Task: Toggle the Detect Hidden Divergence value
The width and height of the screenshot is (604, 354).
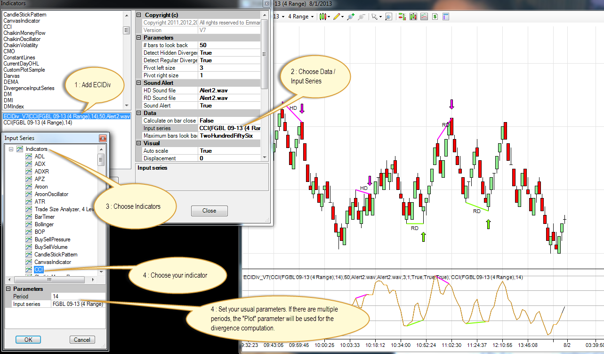Action: click(229, 53)
